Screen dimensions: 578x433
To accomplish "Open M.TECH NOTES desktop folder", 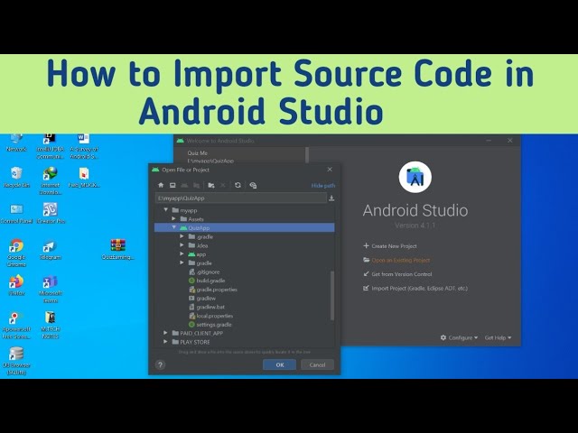I will (51, 325).
